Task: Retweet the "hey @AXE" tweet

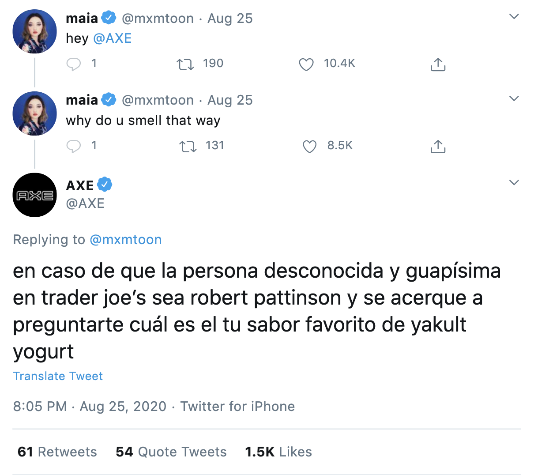Action: (x=185, y=65)
